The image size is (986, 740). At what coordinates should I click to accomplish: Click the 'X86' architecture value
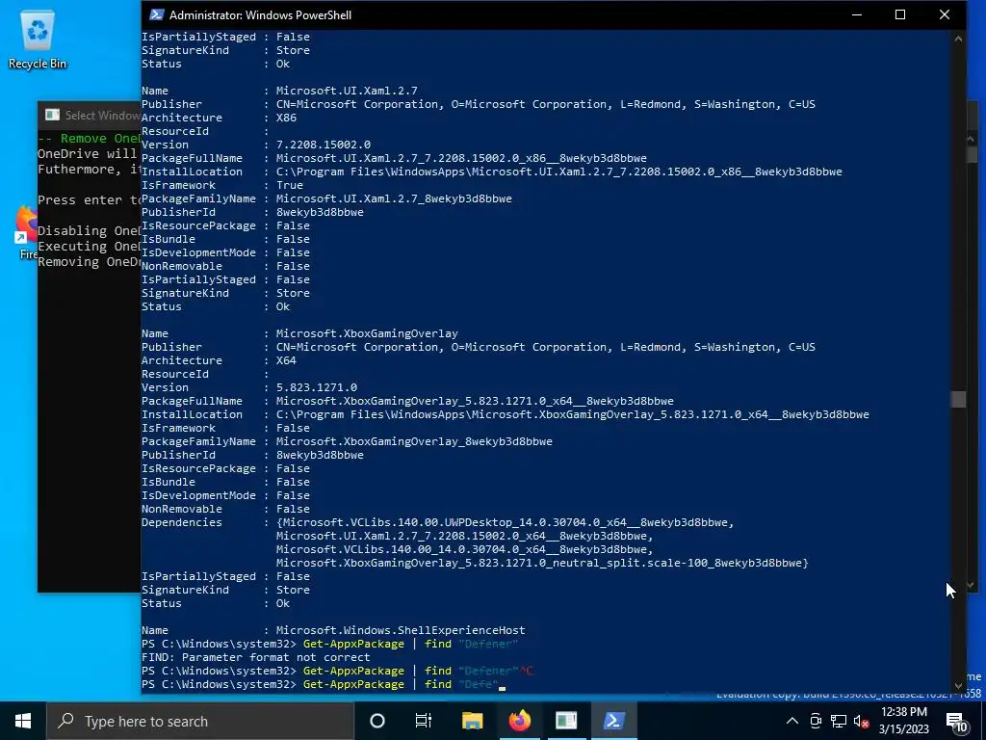pyautogui.click(x=286, y=118)
